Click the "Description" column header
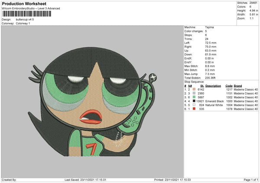The width and height of the screenshot is (260, 183). tap(213, 86)
